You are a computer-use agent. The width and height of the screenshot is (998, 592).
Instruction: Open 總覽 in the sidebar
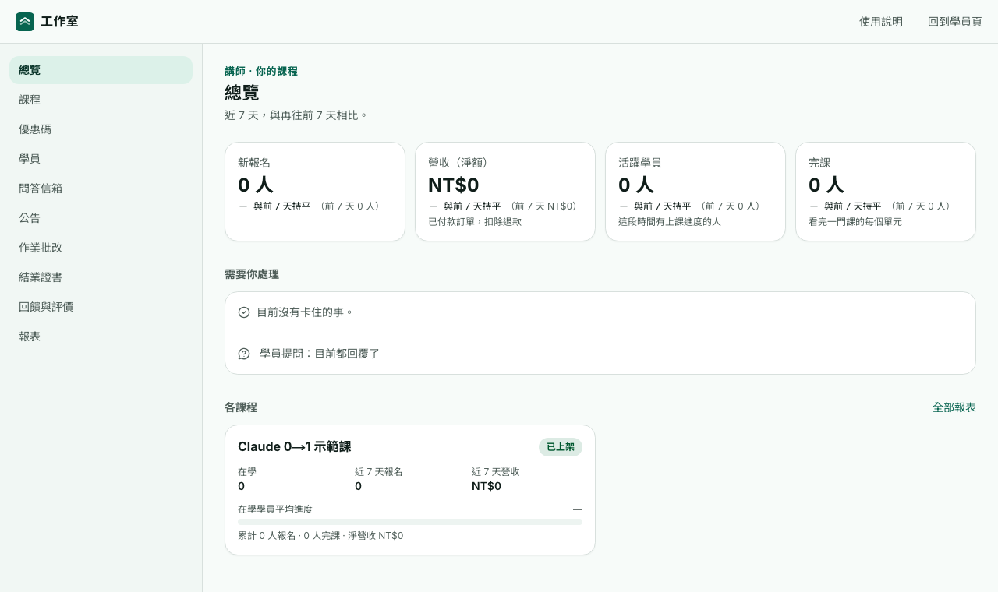(x=101, y=70)
